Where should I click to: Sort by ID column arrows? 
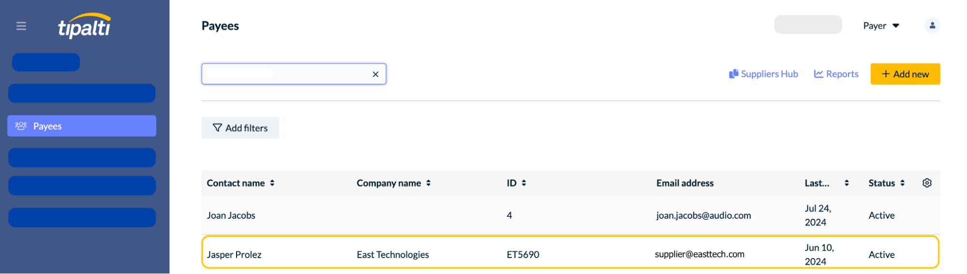[524, 183]
